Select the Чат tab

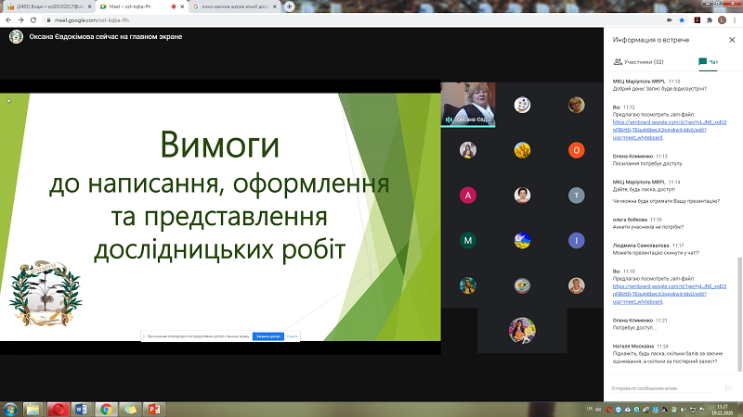coord(709,62)
